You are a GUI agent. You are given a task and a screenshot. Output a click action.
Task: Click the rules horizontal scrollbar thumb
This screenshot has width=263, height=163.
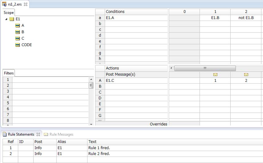[x=205, y=68]
